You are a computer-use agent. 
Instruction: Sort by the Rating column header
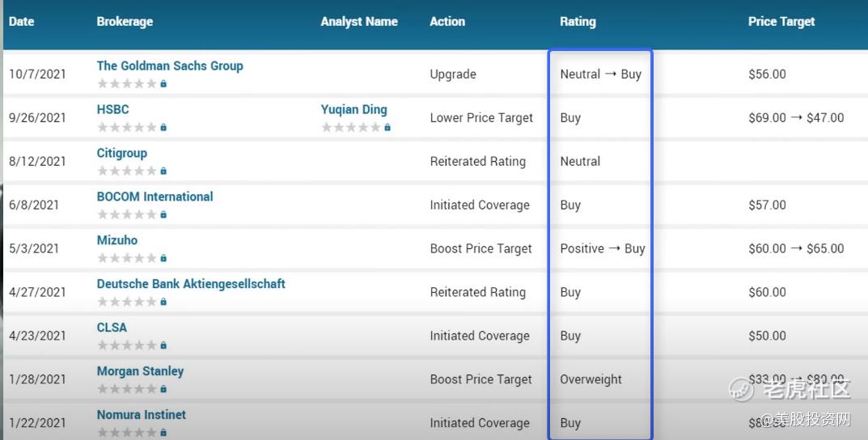tap(578, 22)
